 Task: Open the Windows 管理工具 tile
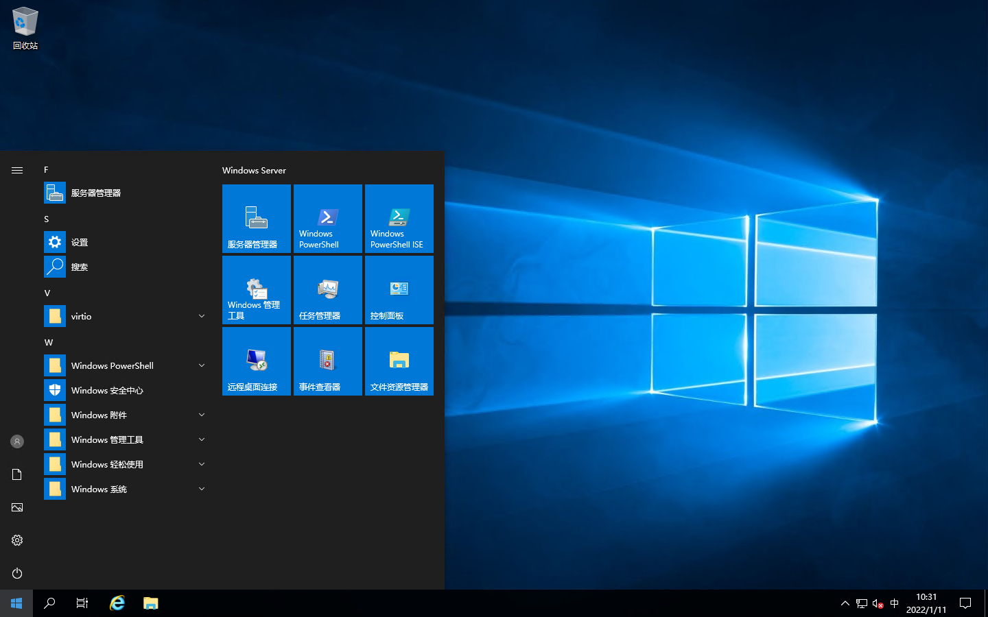(x=257, y=290)
